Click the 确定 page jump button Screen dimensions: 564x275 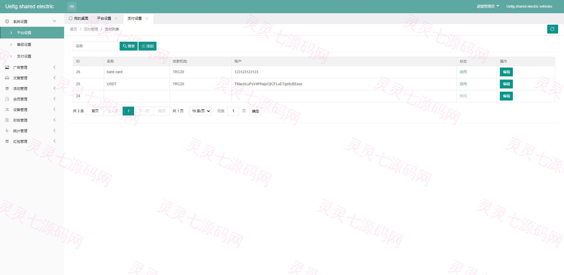pyautogui.click(x=256, y=111)
